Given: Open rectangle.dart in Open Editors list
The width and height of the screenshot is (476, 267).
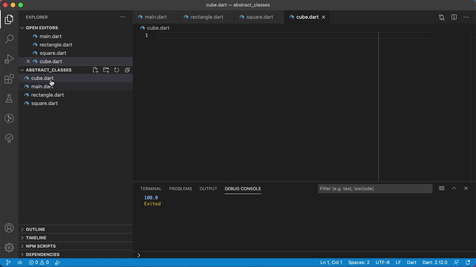Looking at the screenshot, I should [x=75, y=45].
